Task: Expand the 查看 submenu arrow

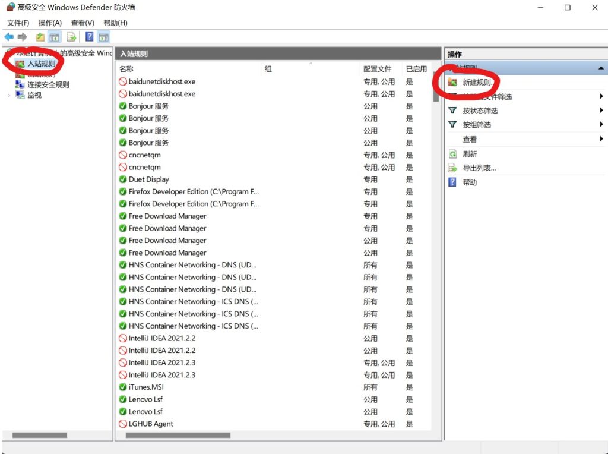Action: coord(601,139)
